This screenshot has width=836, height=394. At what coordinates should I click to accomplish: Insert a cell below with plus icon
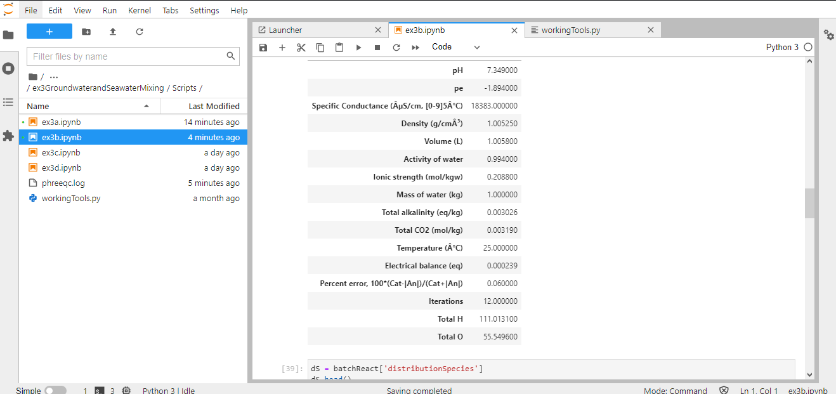(x=282, y=48)
